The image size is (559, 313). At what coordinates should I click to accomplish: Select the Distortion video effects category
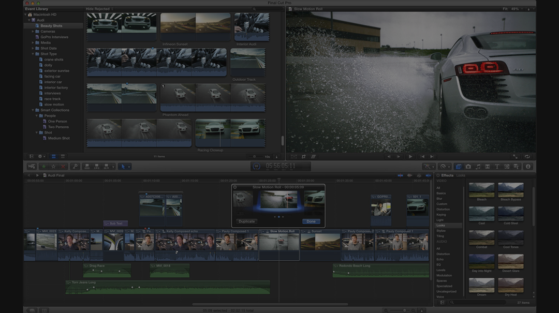click(443, 209)
